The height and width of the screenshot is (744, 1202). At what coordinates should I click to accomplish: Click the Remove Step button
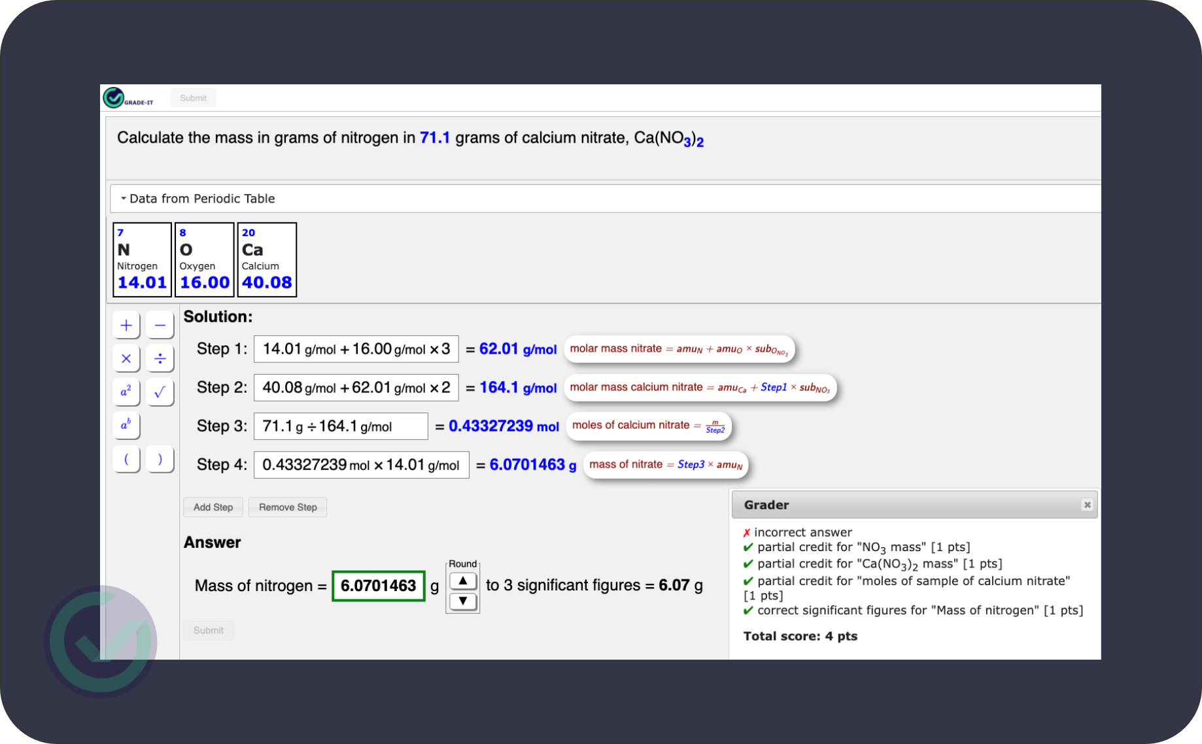click(x=288, y=507)
